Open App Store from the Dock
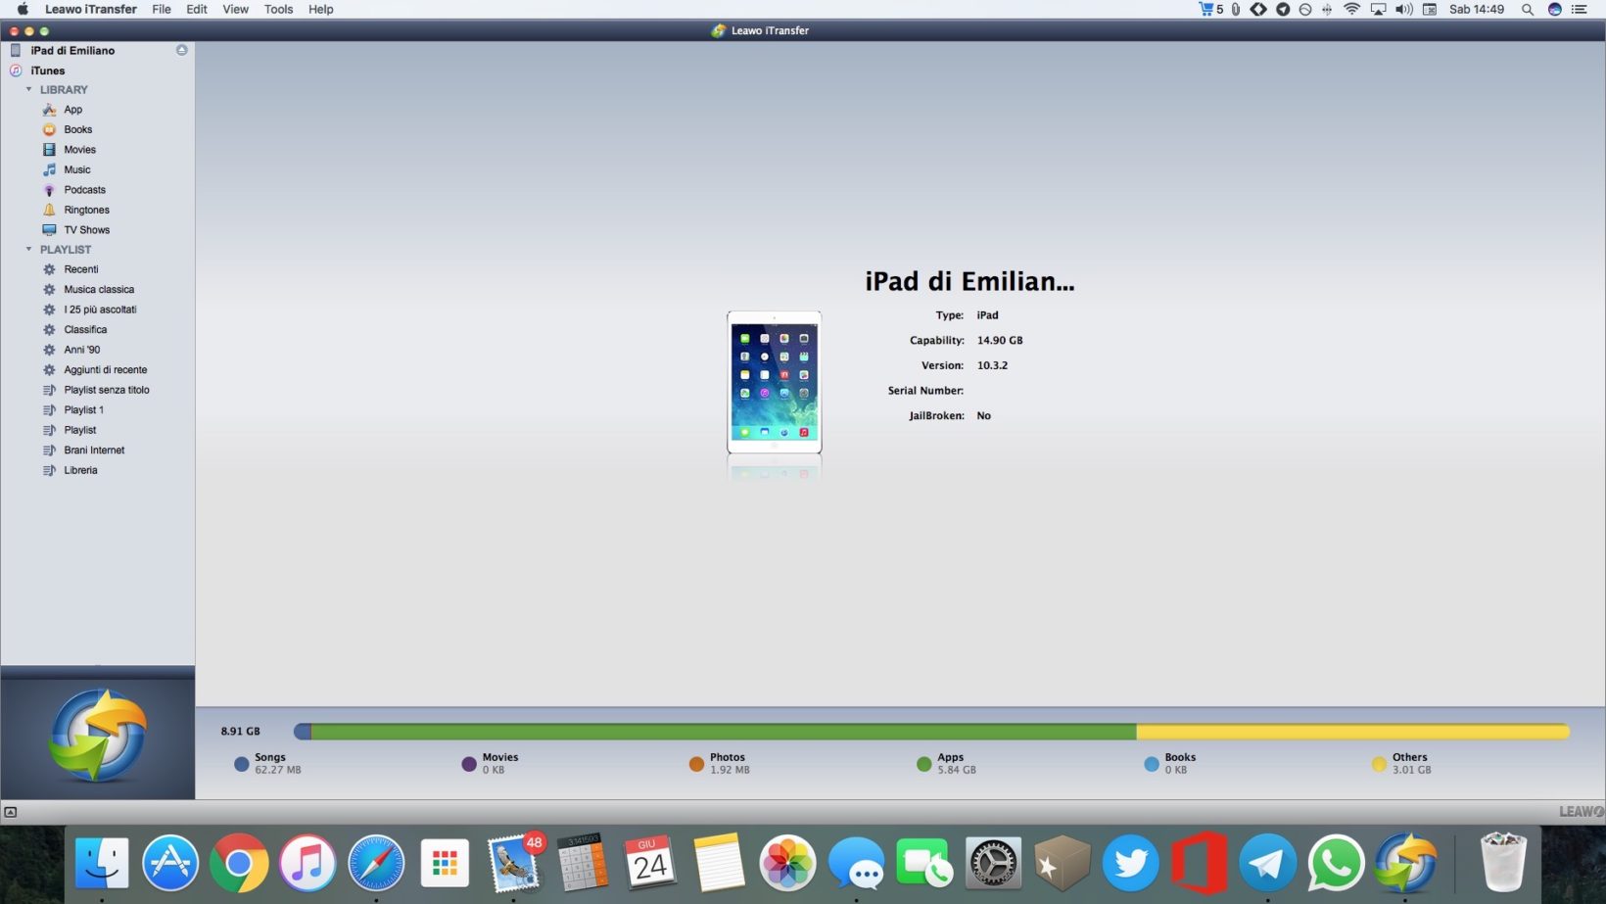The image size is (1606, 904). (x=170, y=864)
